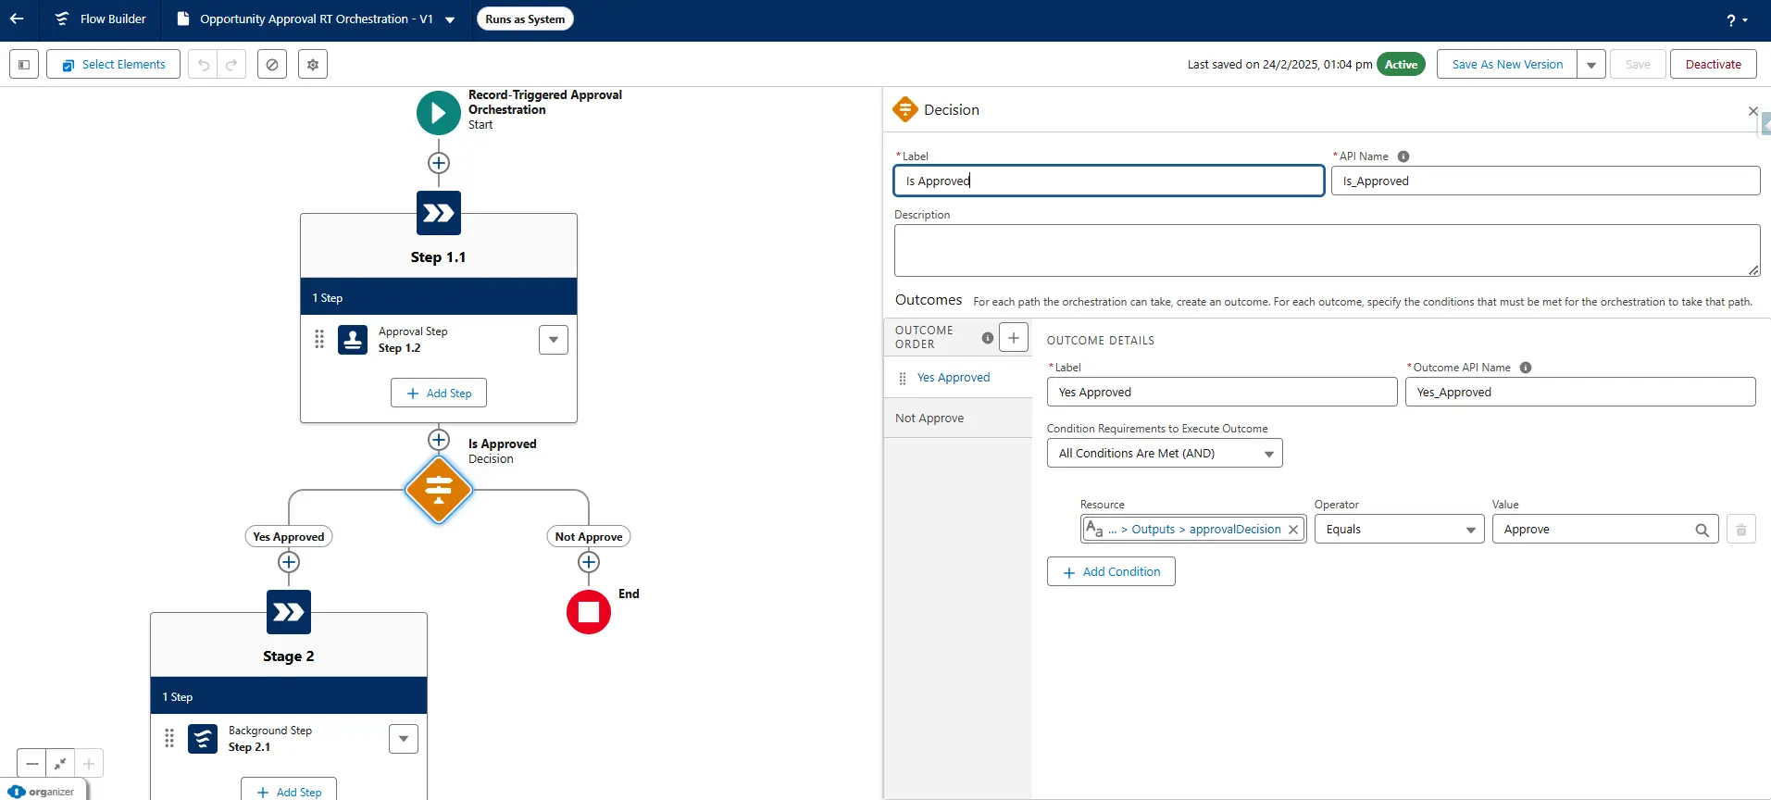Go back using the left arrow icon
The height and width of the screenshot is (800, 1771).
17,19
